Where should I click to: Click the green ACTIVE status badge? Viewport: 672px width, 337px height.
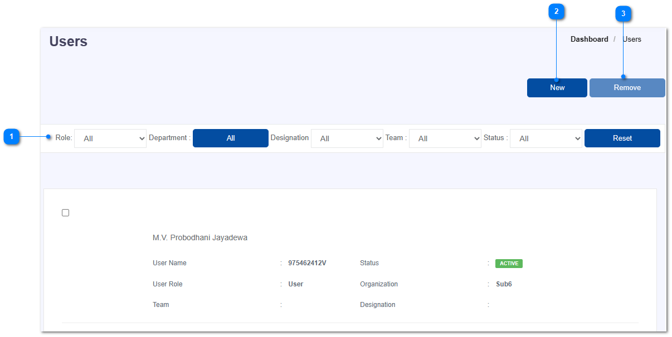tap(509, 264)
